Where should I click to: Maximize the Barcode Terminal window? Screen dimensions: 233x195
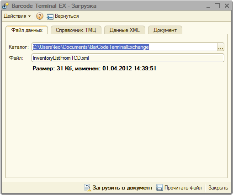point(217,6)
